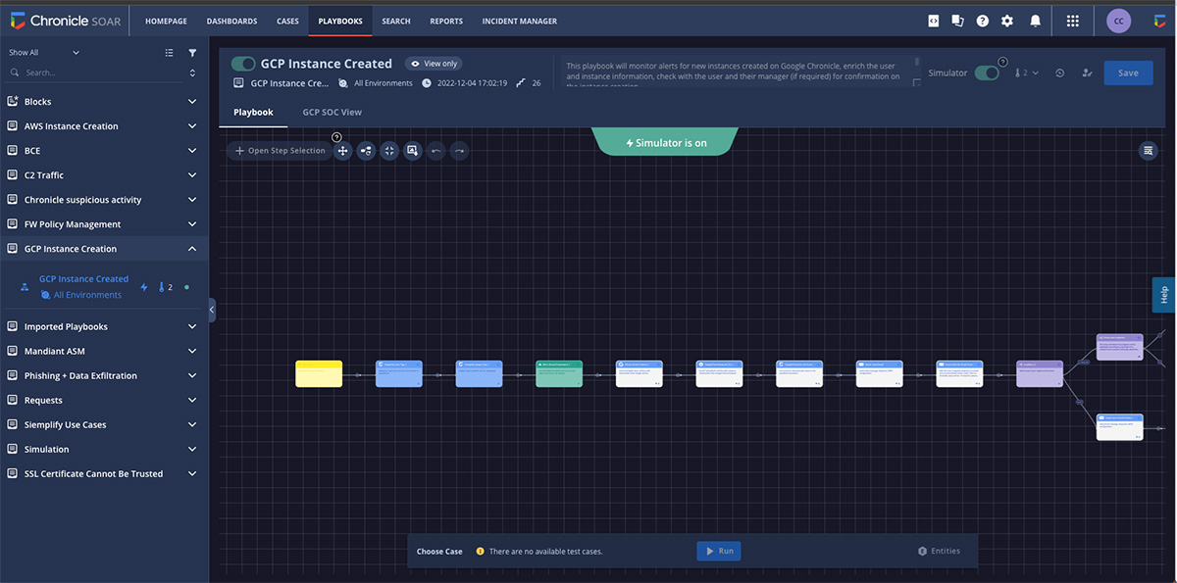Open the notifications bell
The width and height of the screenshot is (1177, 583).
(x=1036, y=21)
